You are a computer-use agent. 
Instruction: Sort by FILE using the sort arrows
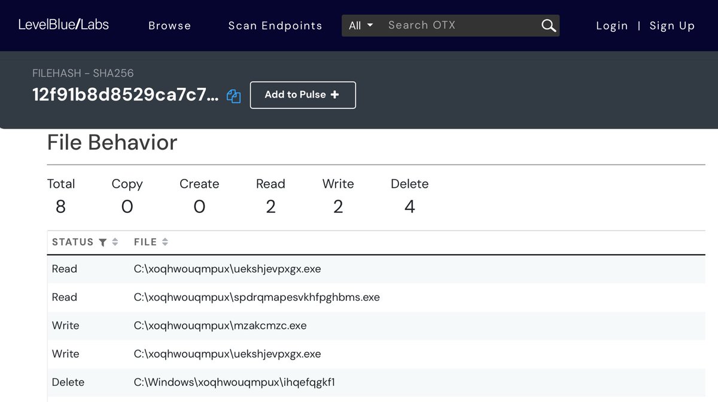[165, 242]
